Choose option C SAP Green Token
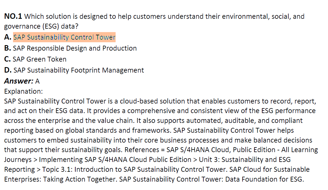Image resolution: width=328 pixels, height=190 pixels. (39, 59)
